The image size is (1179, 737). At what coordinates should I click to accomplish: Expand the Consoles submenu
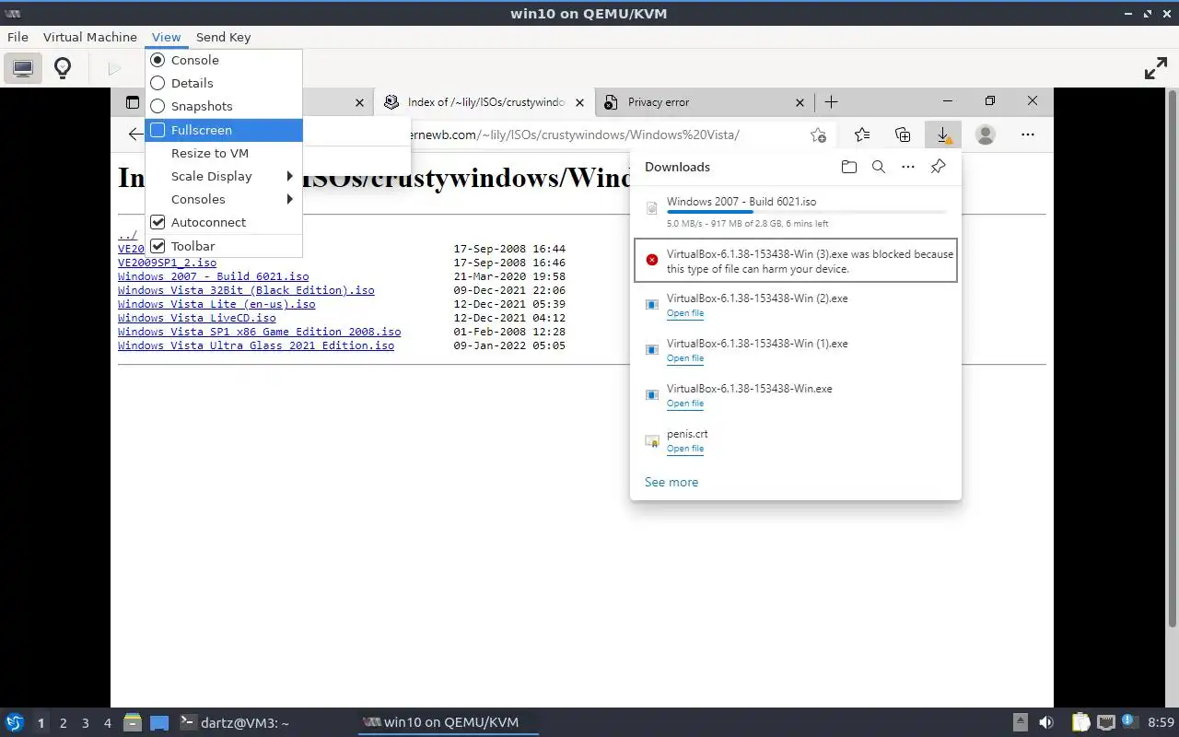click(224, 199)
